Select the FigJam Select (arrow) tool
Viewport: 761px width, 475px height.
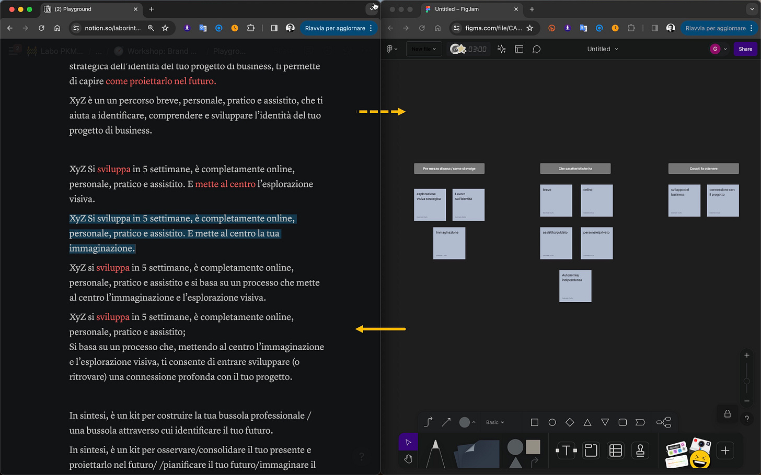408,442
